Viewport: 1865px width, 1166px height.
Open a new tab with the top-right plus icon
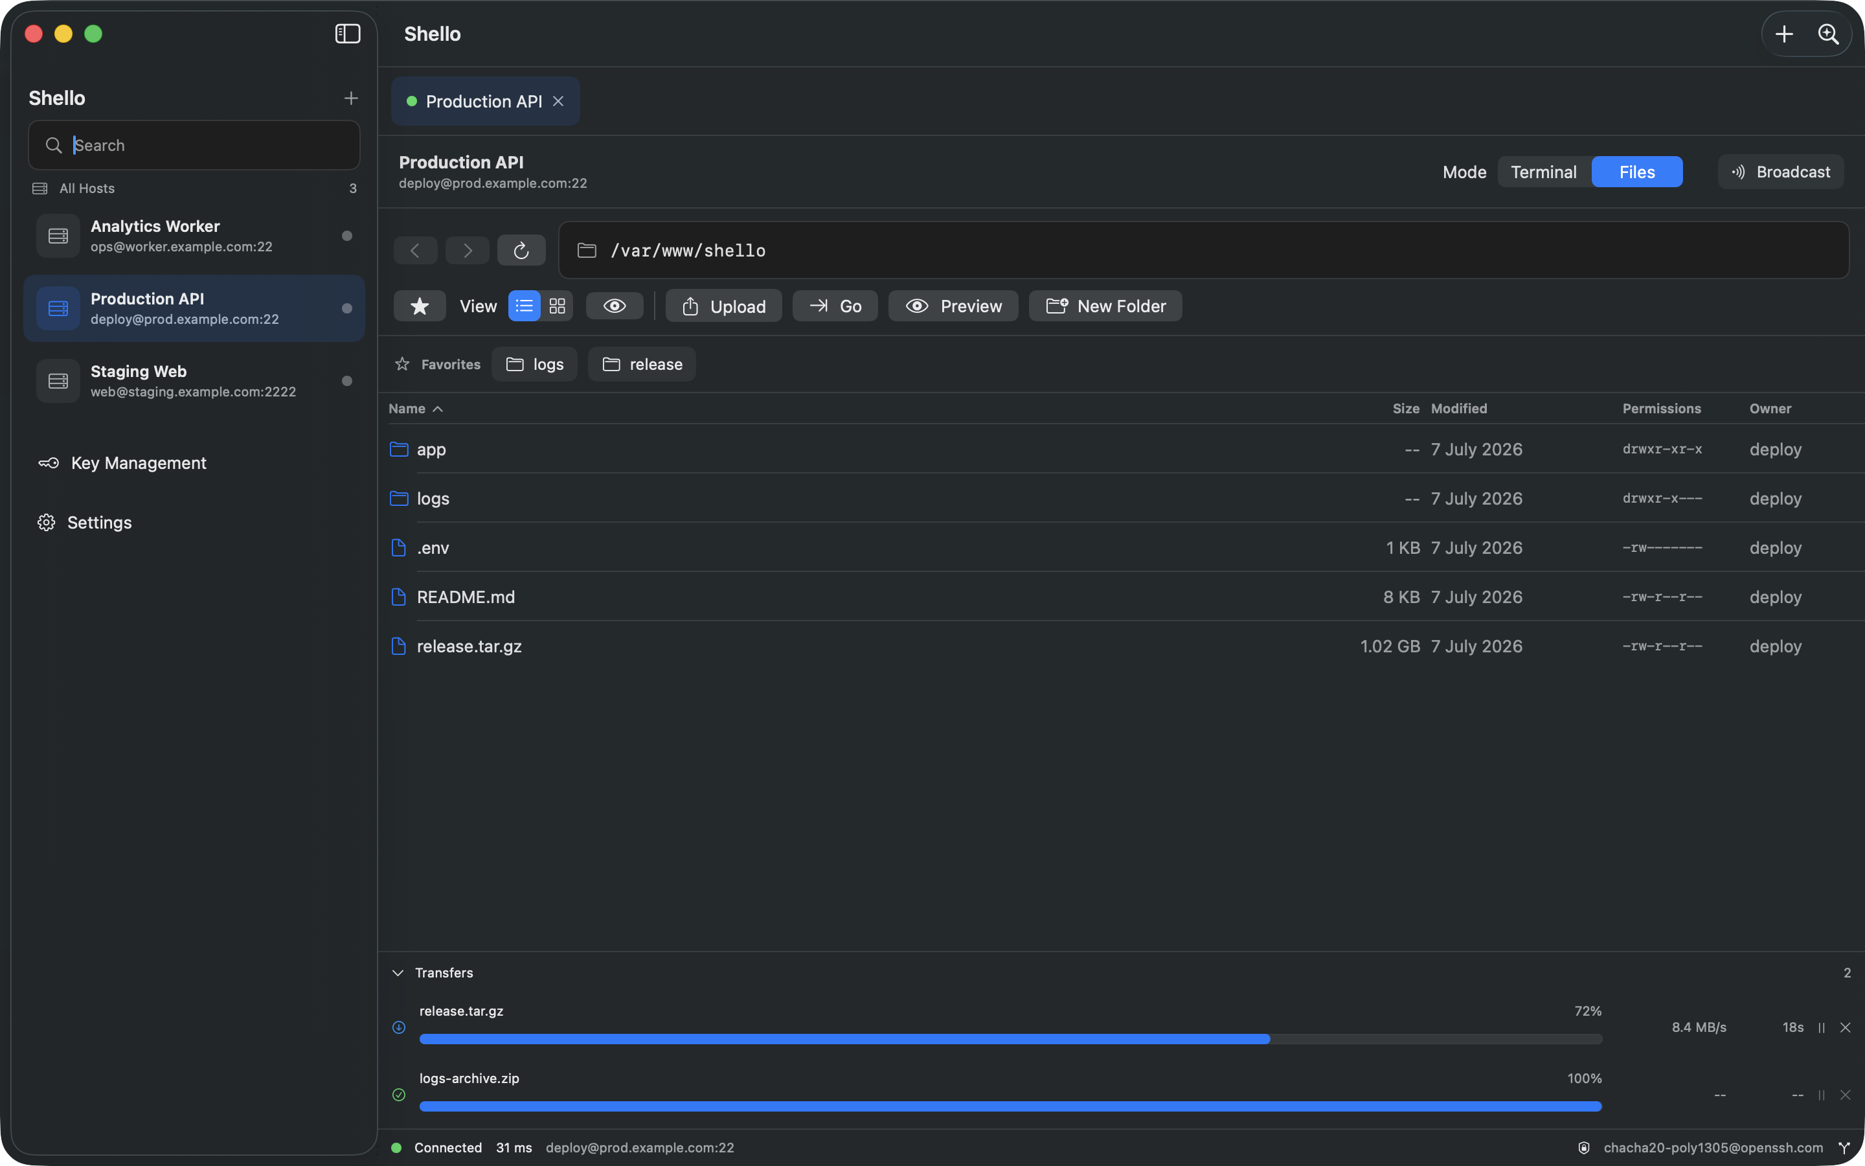coord(1783,34)
